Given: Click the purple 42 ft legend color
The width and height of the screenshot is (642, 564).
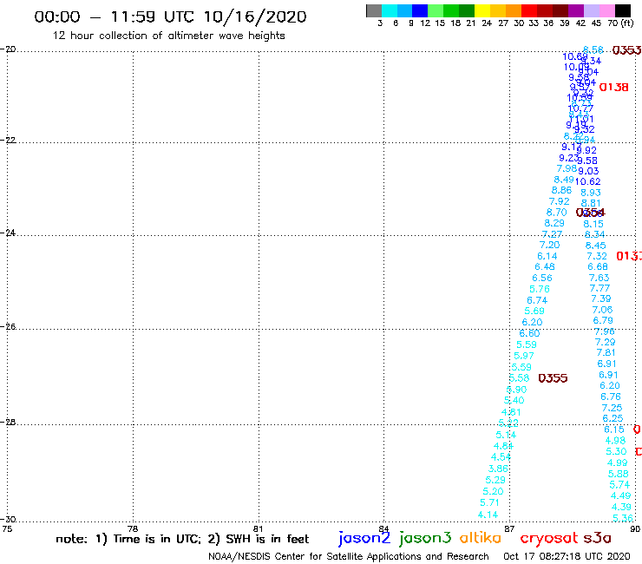Looking at the screenshot, I should coord(576,10).
